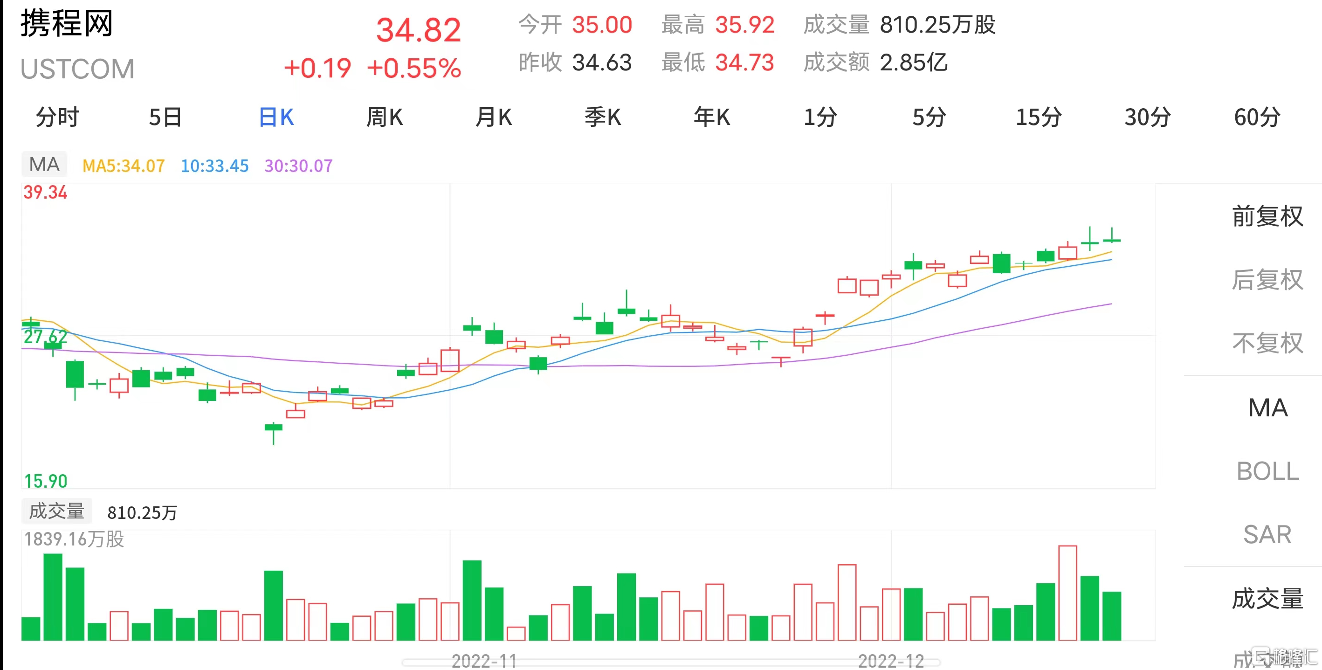Image resolution: width=1322 pixels, height=670 pixels.
Task: Open the 年K yearly chart tab
Action: tap(712, 117)
